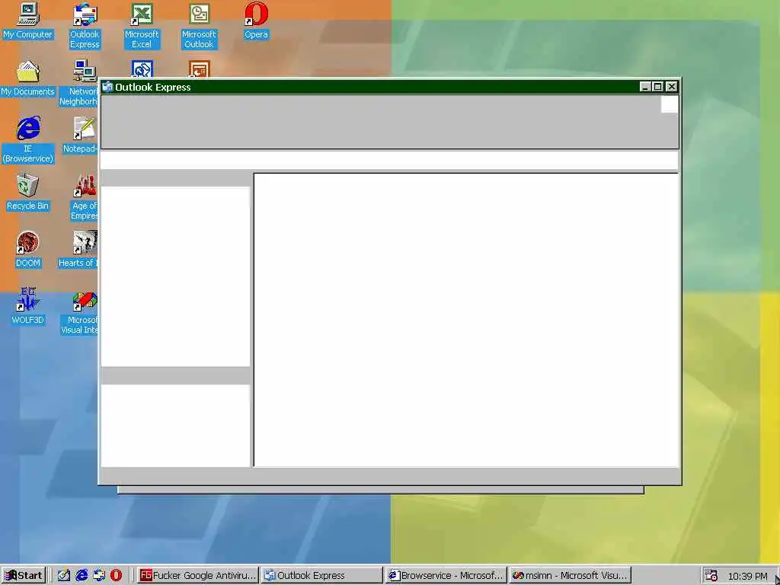The image size is (780, 585).
Task: Select the Recycle Bin icon
Action: click(28, 193)
